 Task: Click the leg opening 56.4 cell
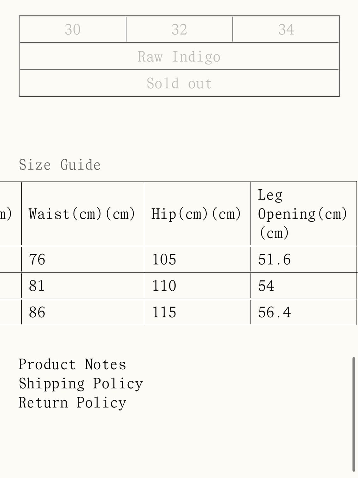[303, 312]
